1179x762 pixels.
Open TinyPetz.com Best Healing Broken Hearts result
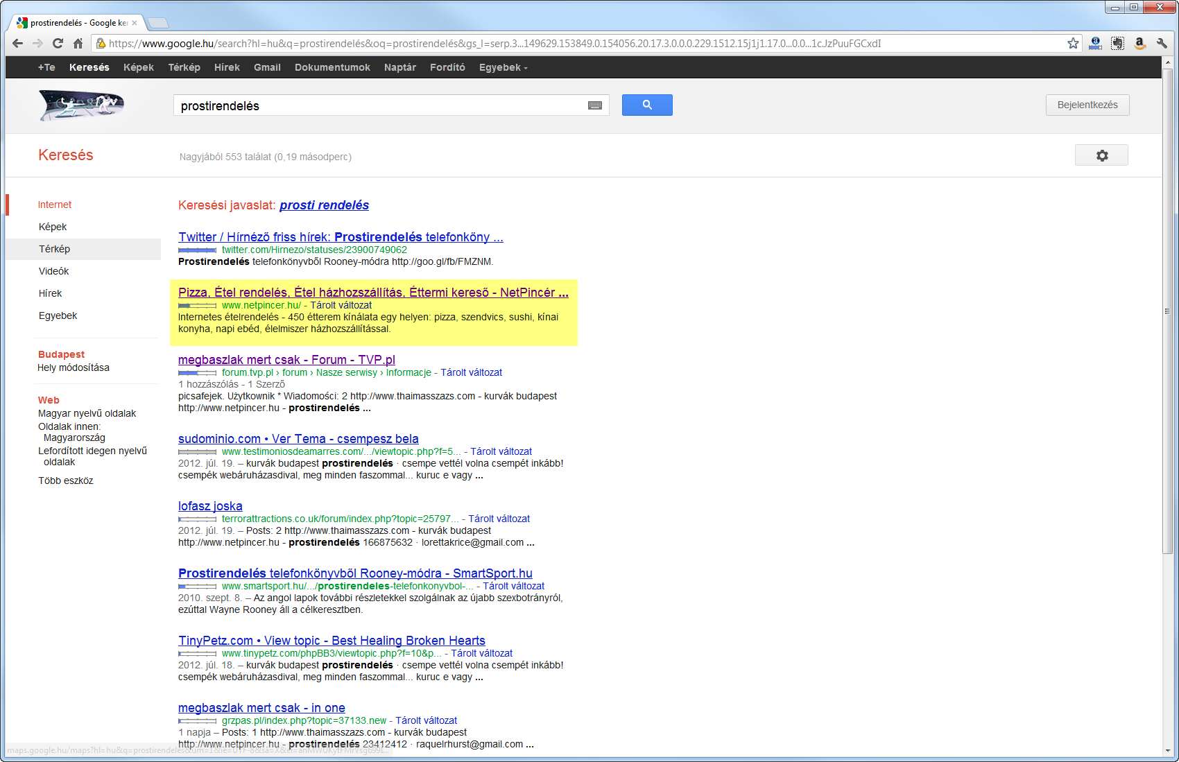click(x=332, y=641)
